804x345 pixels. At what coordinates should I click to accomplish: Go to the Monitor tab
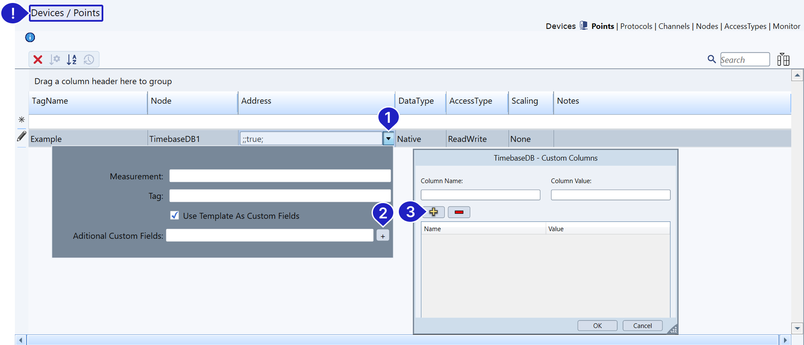pos(786,26)
